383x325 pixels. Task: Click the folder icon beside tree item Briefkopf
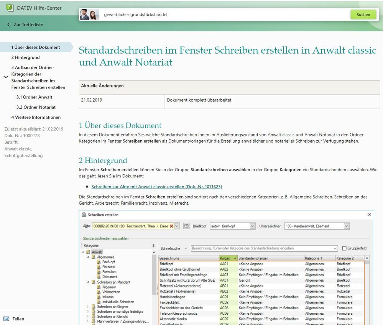point(99,262)
